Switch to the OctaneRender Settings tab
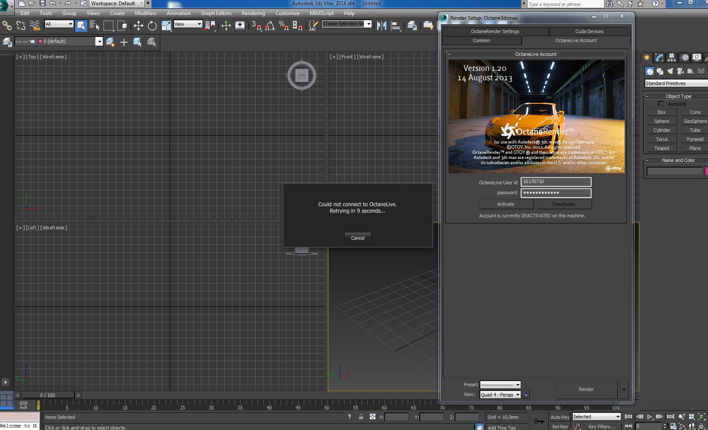The image size is (708, 430). 495,31
